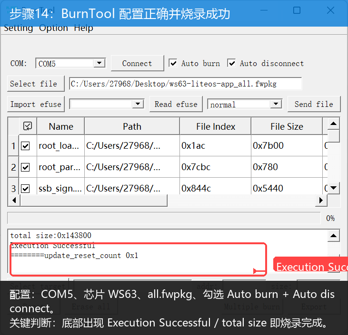Click the 0x5440 file size cell
The width and height of the screenshot is (348, 335).
pos(287,187)
